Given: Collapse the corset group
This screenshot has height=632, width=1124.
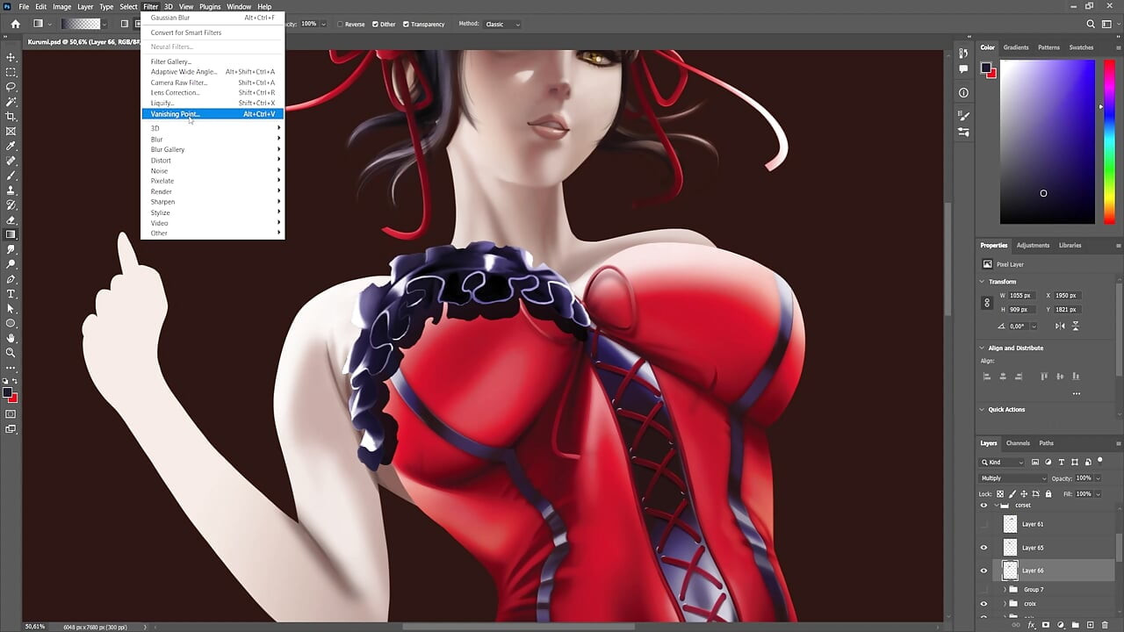Looking at the screenshot, I should (x=998, y=506).
